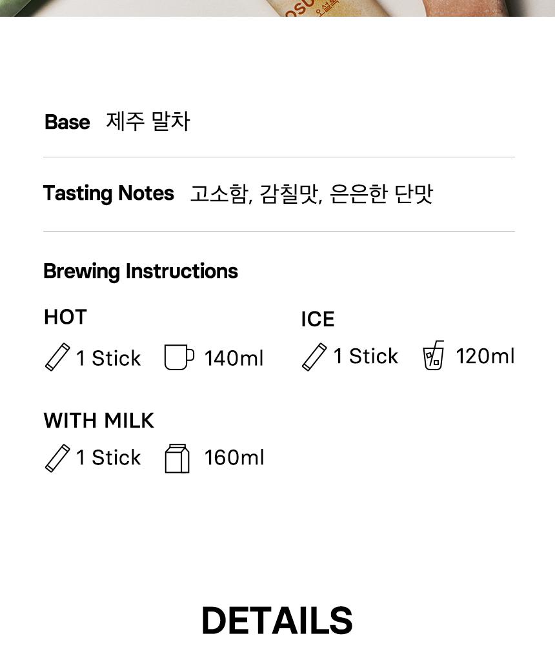
Task: Click the 제주 말차 base text
Action: tap(148, 122)
